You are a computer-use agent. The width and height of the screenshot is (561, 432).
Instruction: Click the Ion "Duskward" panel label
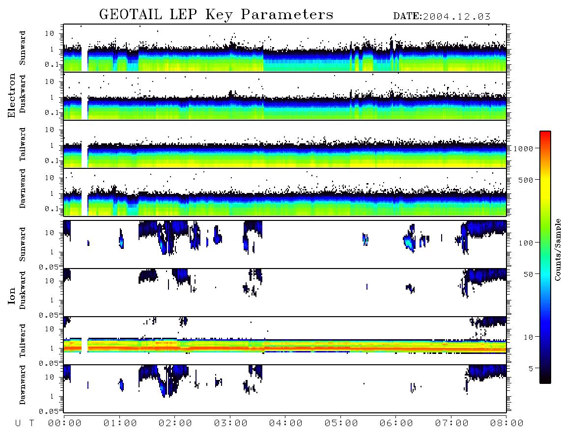click(x=23, y=291)
